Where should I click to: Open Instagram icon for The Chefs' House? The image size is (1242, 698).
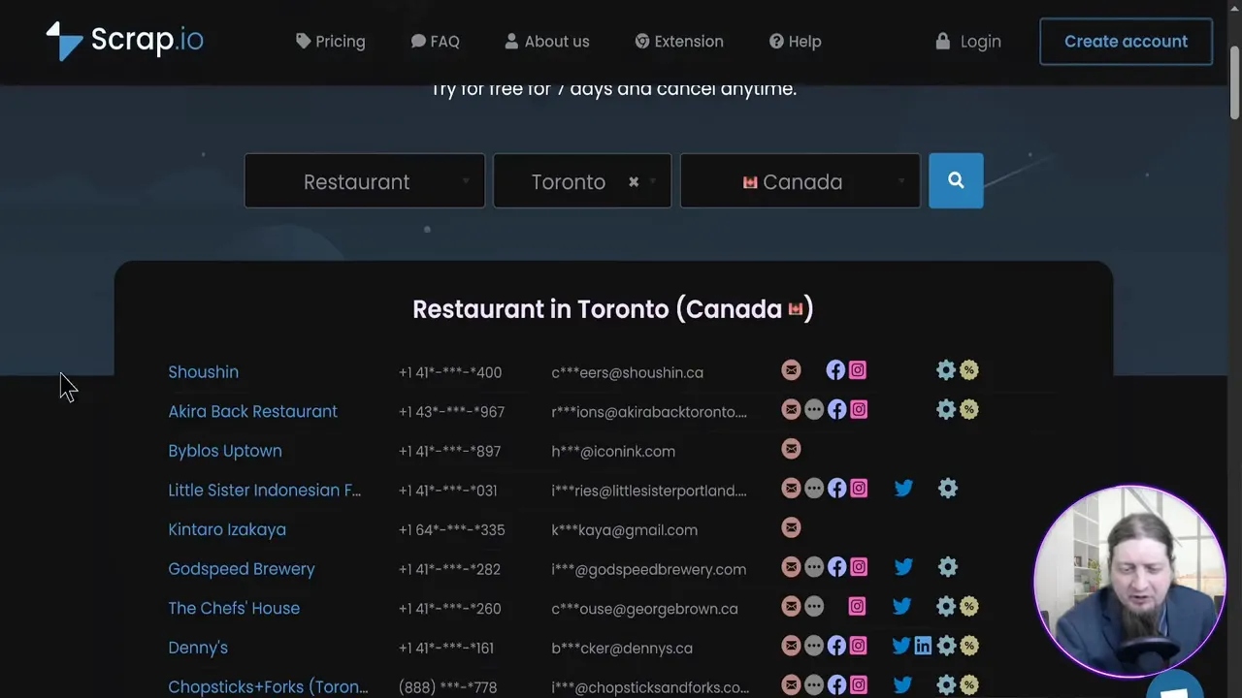[857, 607]
